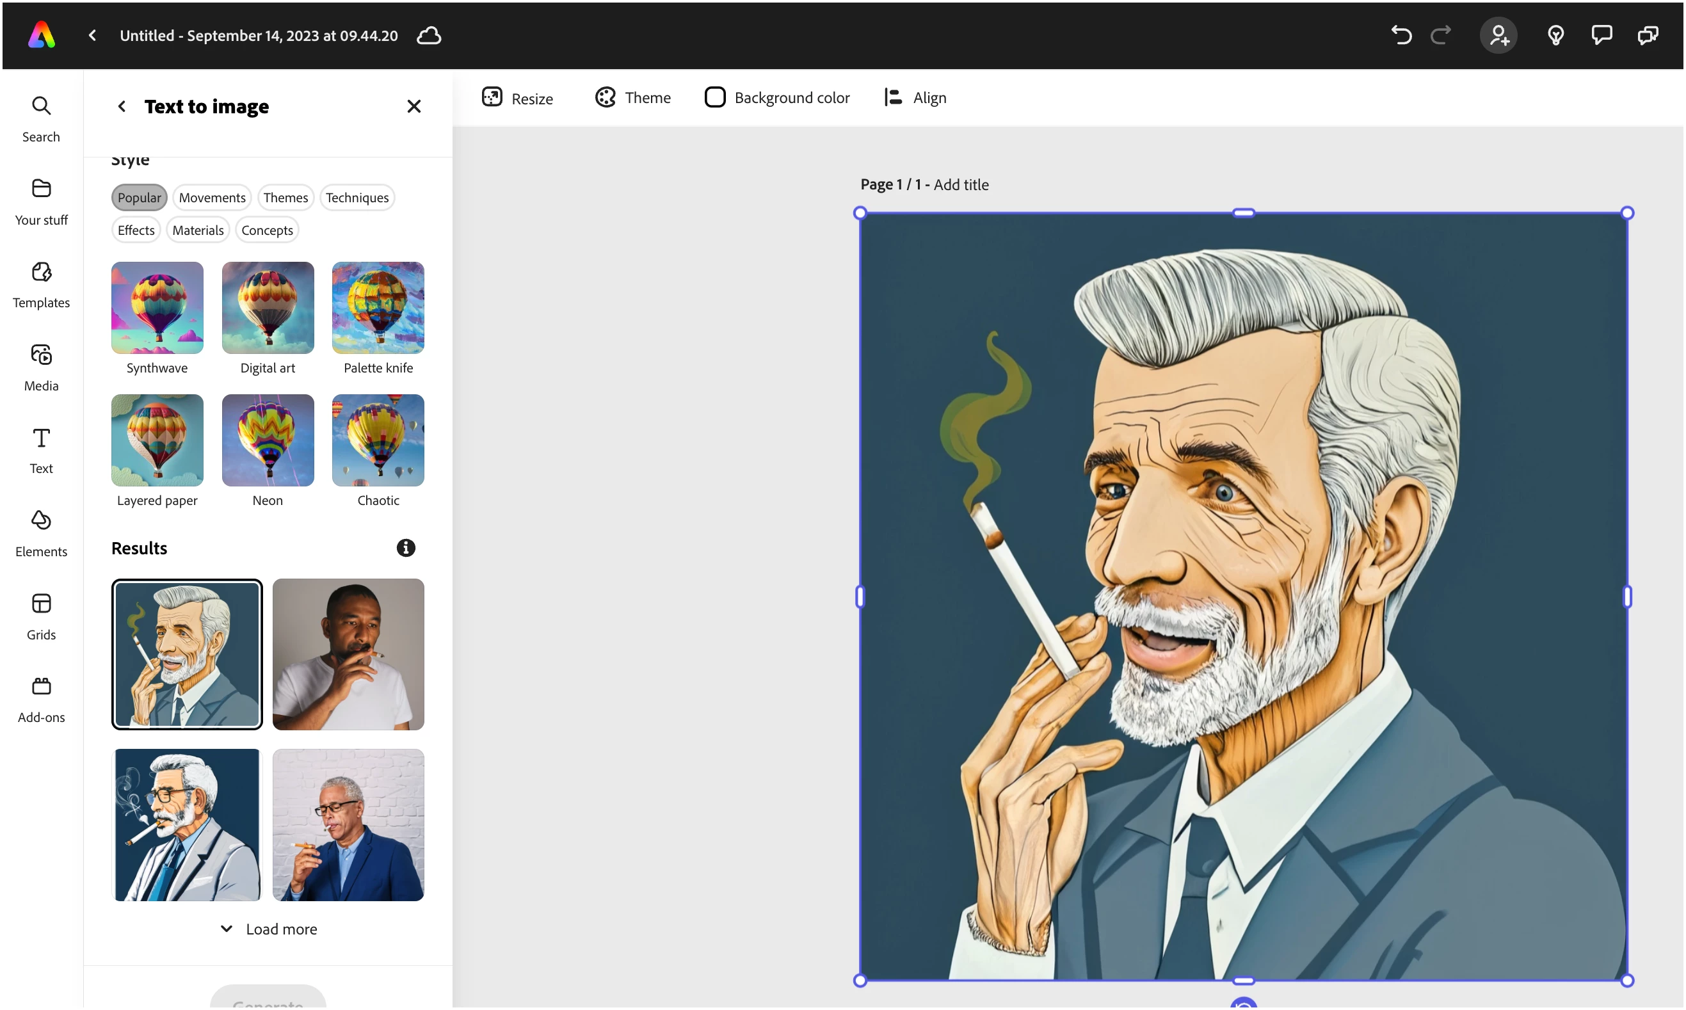Click the Resize button
Image resolution: width=1686 pixels, height=1010 pixels.
[517, 98]
